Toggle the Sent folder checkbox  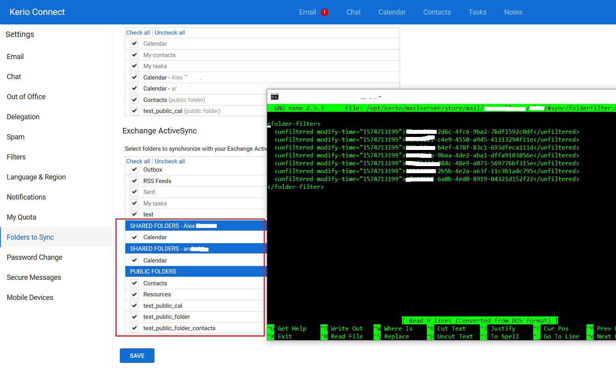click(134, 192)
